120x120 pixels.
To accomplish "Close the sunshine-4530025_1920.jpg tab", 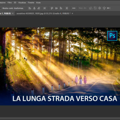I will 72,13.
